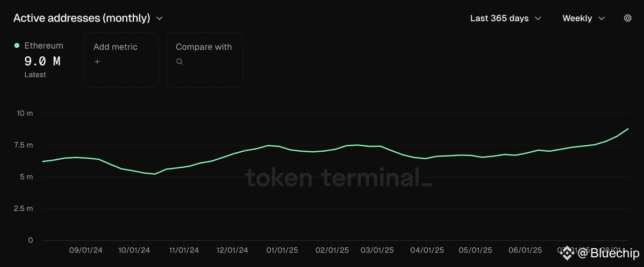This screenshot has height=267, width=644.
Task: Click the @Bluechip handle text
Action: 609,254
